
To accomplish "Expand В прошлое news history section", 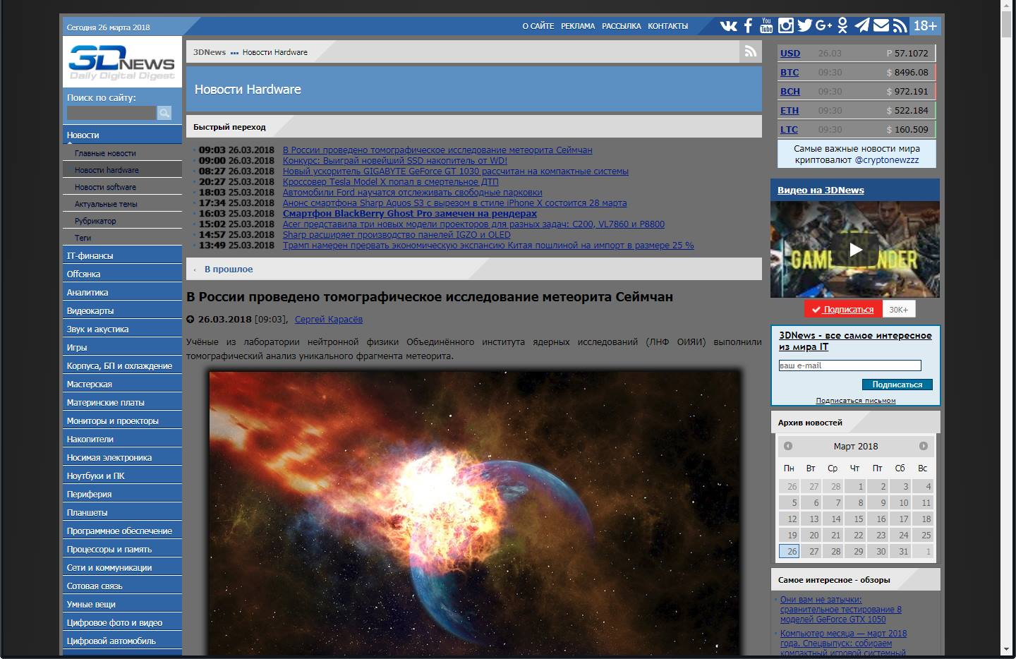I will (227, 269).
